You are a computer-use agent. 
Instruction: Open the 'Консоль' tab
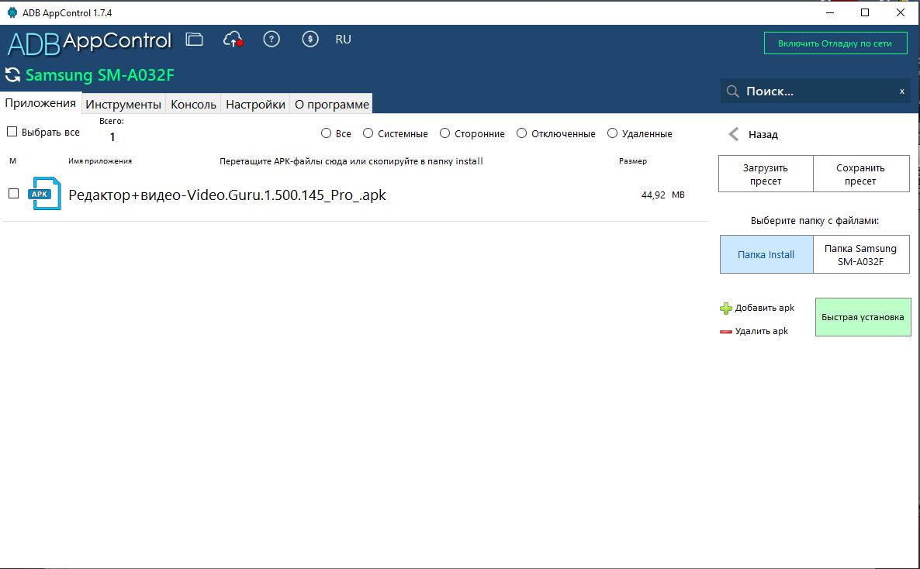pyautogui.click(x=193, y=104)
